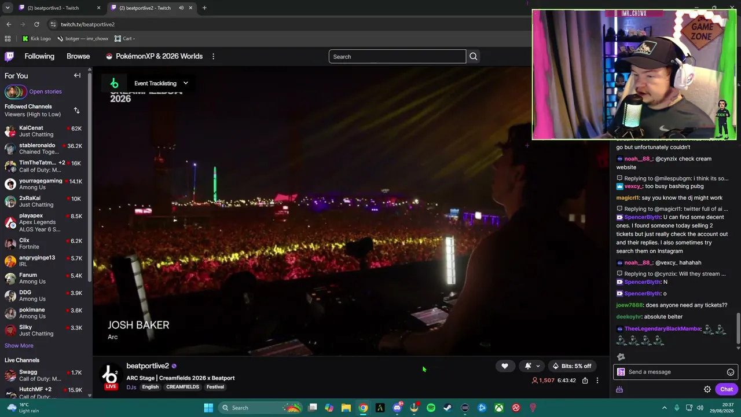Open stories link in sidebar
This screenshot has height=417, width=741.
[x=45, y=92]
